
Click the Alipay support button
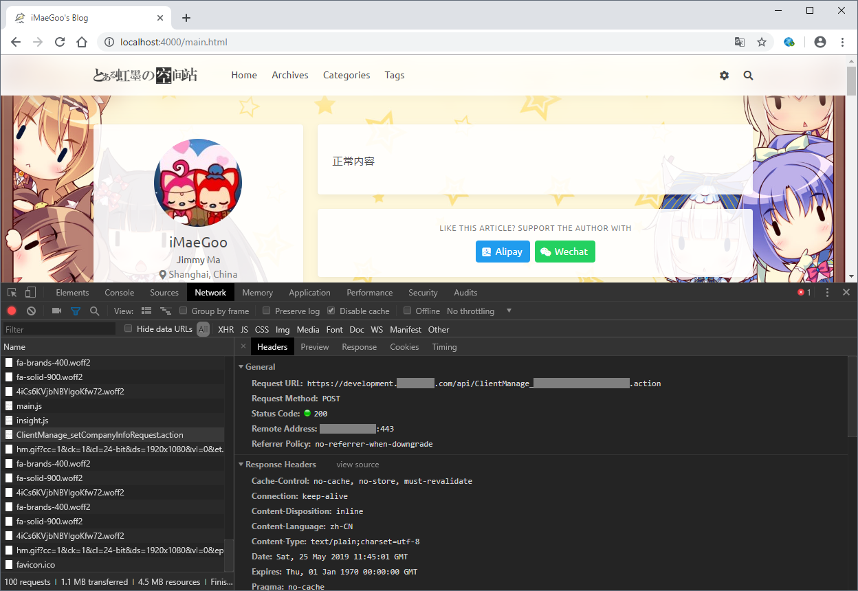pos(503,252)
